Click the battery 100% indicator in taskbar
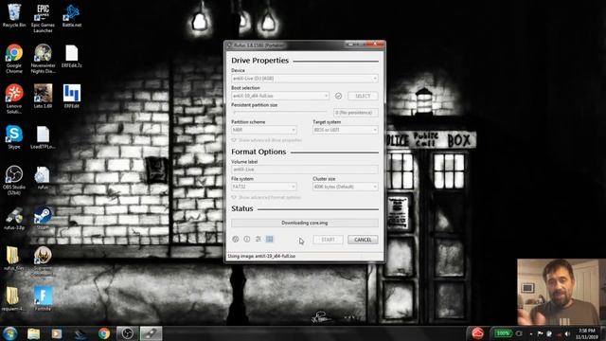The image size is (606, 341). (x=503, y=333)
